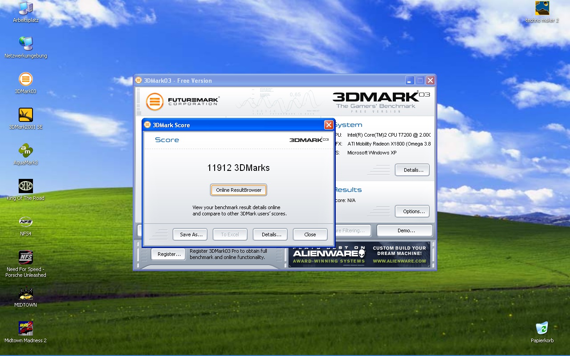Click the 11912 3DMarks score text
The height and width of the screenshot is (356, 570).
[x=238, y=168]
